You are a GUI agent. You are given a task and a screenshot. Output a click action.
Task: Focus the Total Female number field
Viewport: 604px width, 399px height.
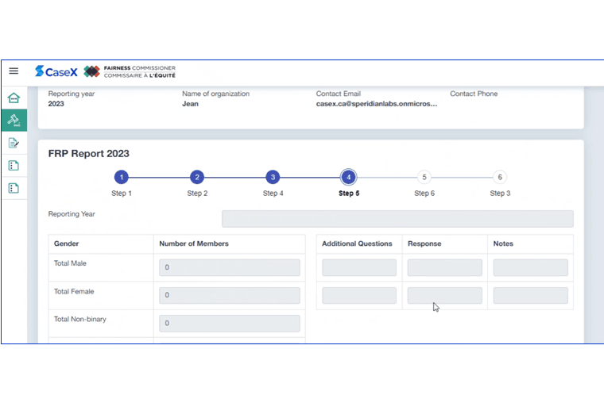coord(230,296)
